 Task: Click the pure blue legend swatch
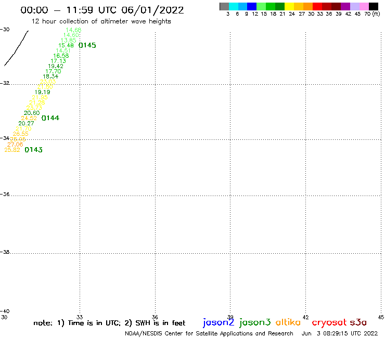(252, 6)
